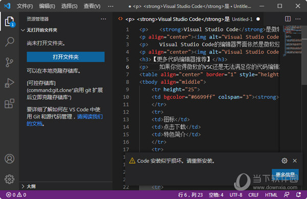307x199 pixels.
Task: Open the Manage gear in activity bar
Action: [9, 179]
